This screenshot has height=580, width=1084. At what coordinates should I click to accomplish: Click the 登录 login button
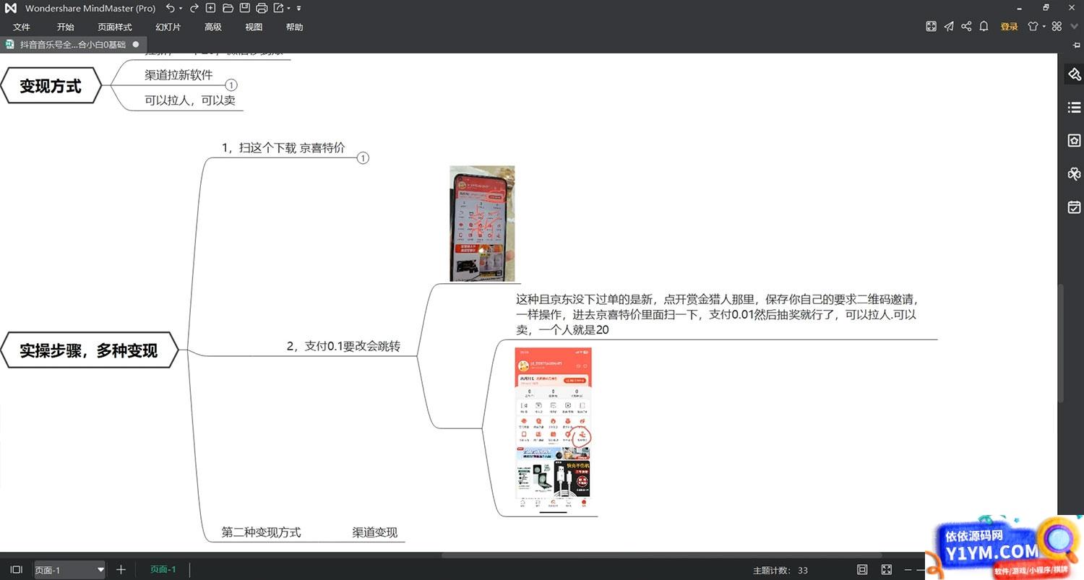click(1009, 27)
